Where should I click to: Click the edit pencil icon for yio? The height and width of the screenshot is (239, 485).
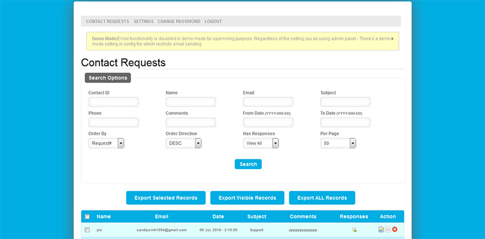pos(381,229)
